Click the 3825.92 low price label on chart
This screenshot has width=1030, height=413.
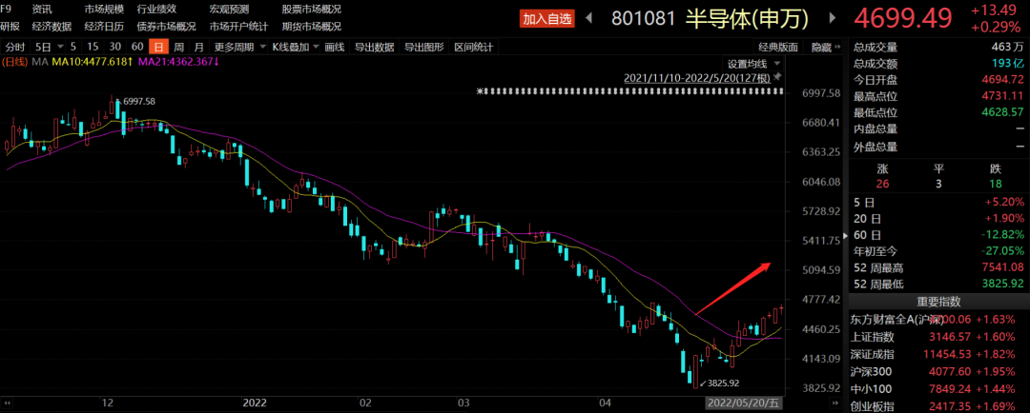pos(725,383)
